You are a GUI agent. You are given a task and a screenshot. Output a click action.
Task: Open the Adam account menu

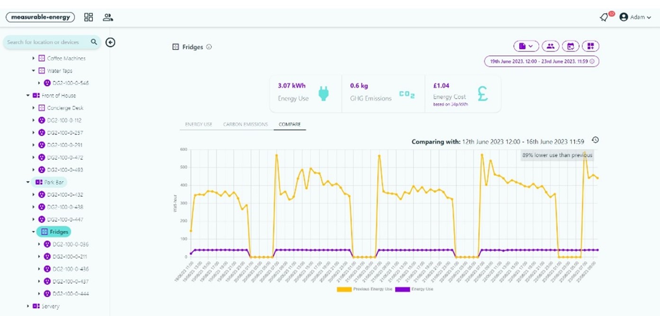(635, 17)
